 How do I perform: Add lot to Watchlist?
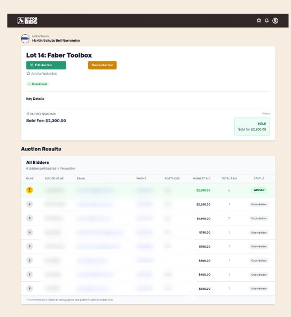tap(42, 74)
